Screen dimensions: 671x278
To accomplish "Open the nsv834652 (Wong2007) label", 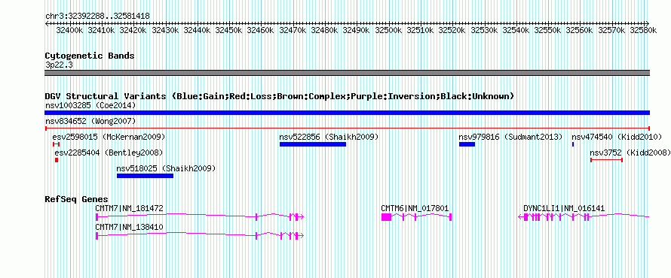I will pos(90,121).
